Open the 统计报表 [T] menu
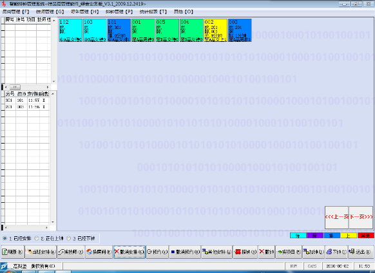This screenshot has height=273, width=375. tap(153, 12)
